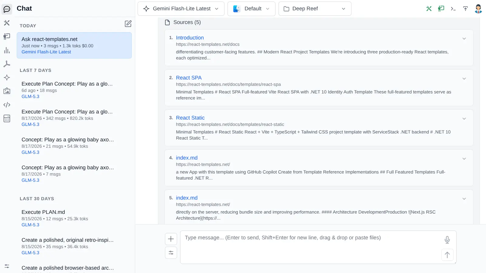The width and height of the screenshot is (486, 273).
Task: Click the Chat panel title
Action: tap(24, 8)
